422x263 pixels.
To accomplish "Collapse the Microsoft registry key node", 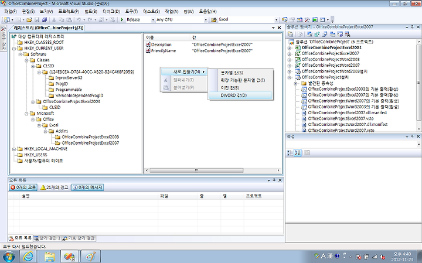I will (26, 114).
